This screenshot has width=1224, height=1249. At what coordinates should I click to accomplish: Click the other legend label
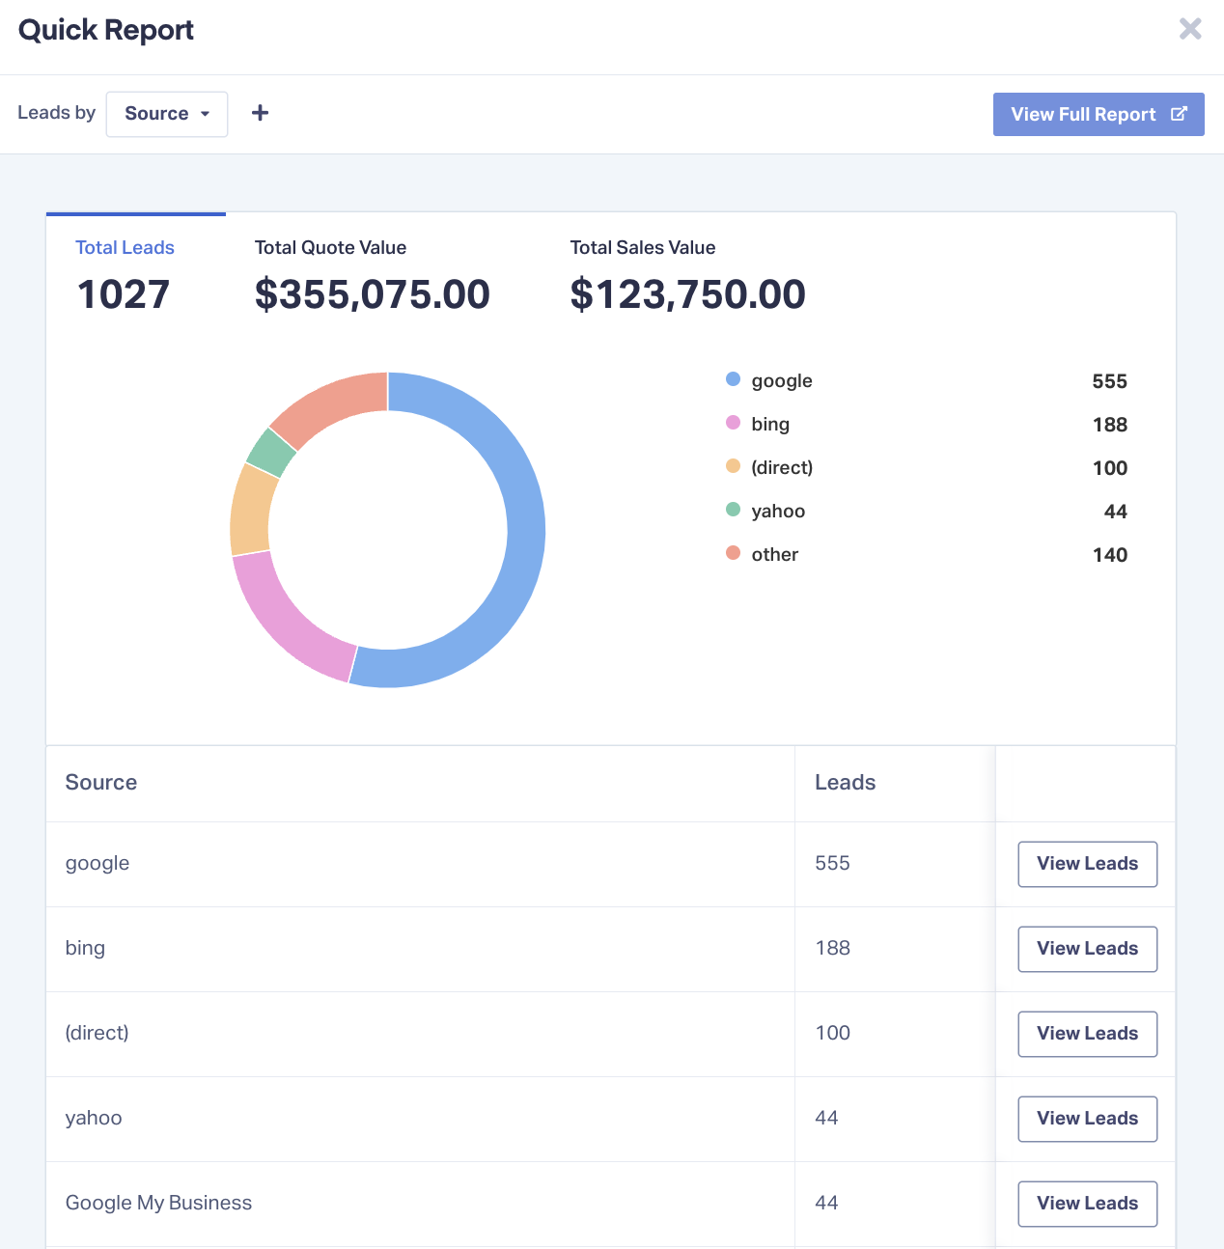tap(775, 555)
